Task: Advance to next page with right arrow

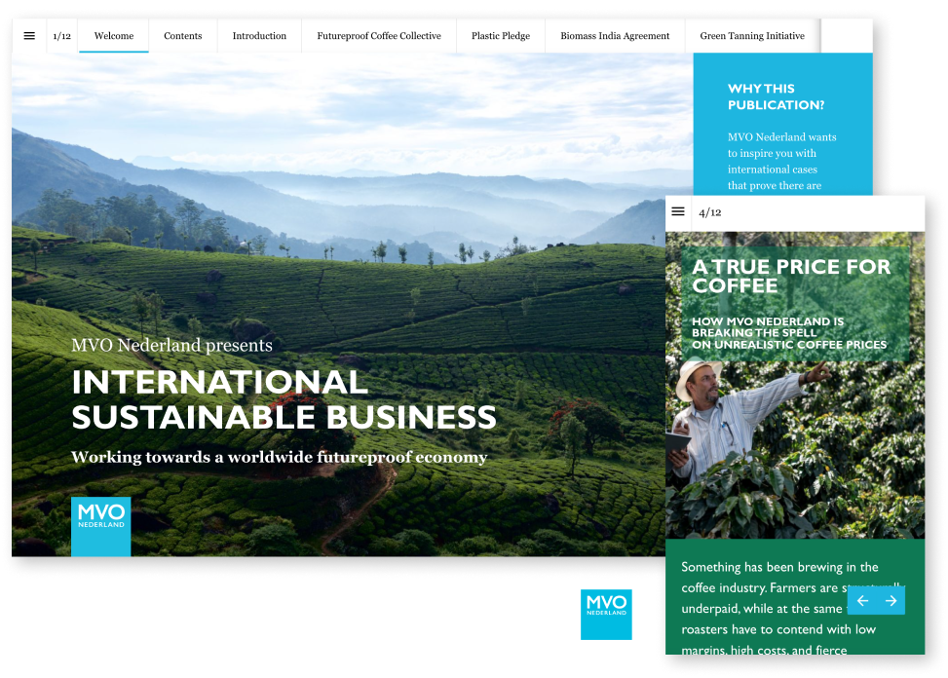Action: (x=891, y=601)
